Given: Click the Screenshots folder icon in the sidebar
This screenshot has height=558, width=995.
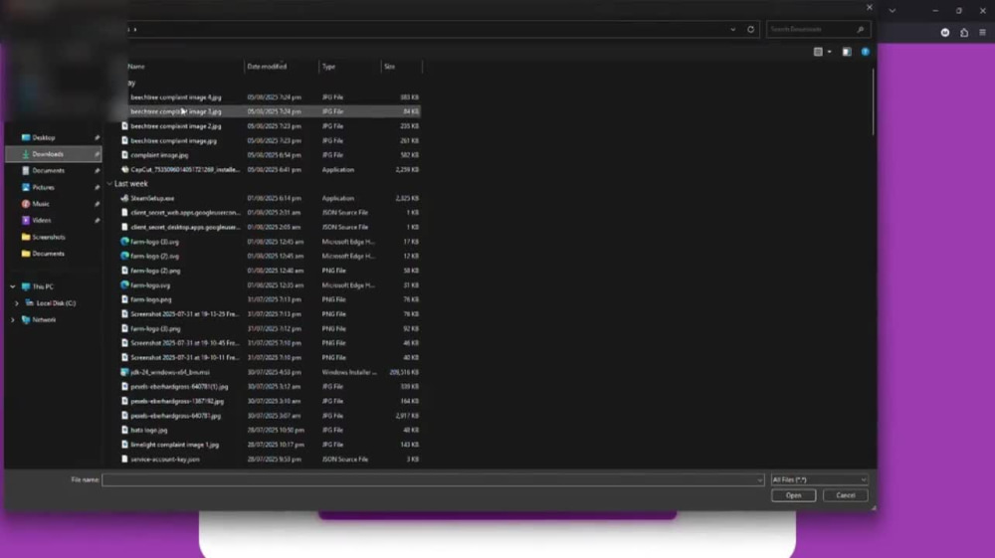Looking at the screenshot, I should 26,237.
